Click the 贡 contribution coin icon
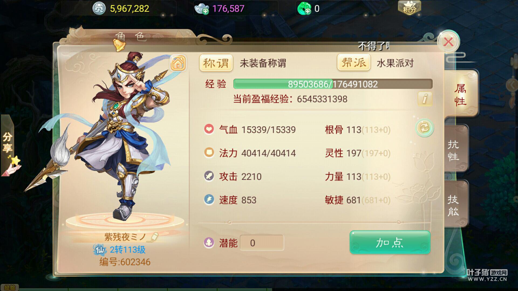Viewport: 518px width, 291px height. tap(99, 9)
